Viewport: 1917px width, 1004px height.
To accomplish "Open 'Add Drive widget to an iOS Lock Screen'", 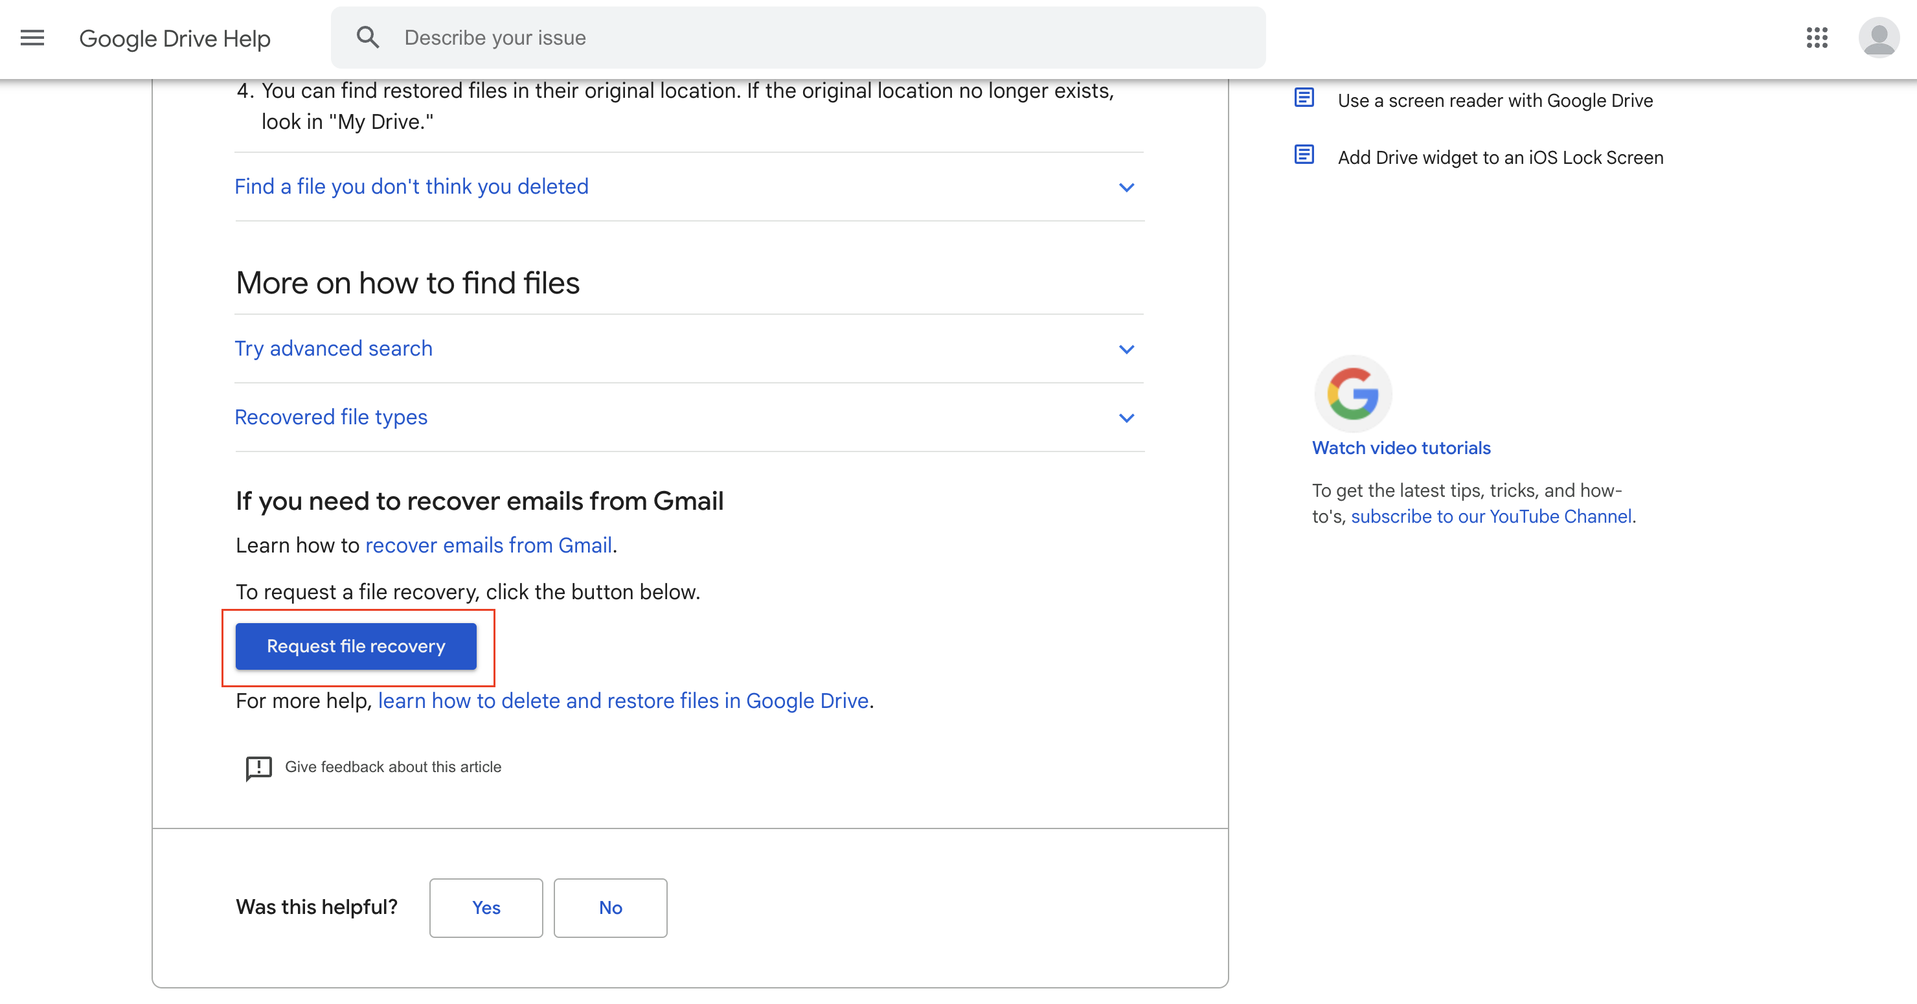I will click(1501, 158).
